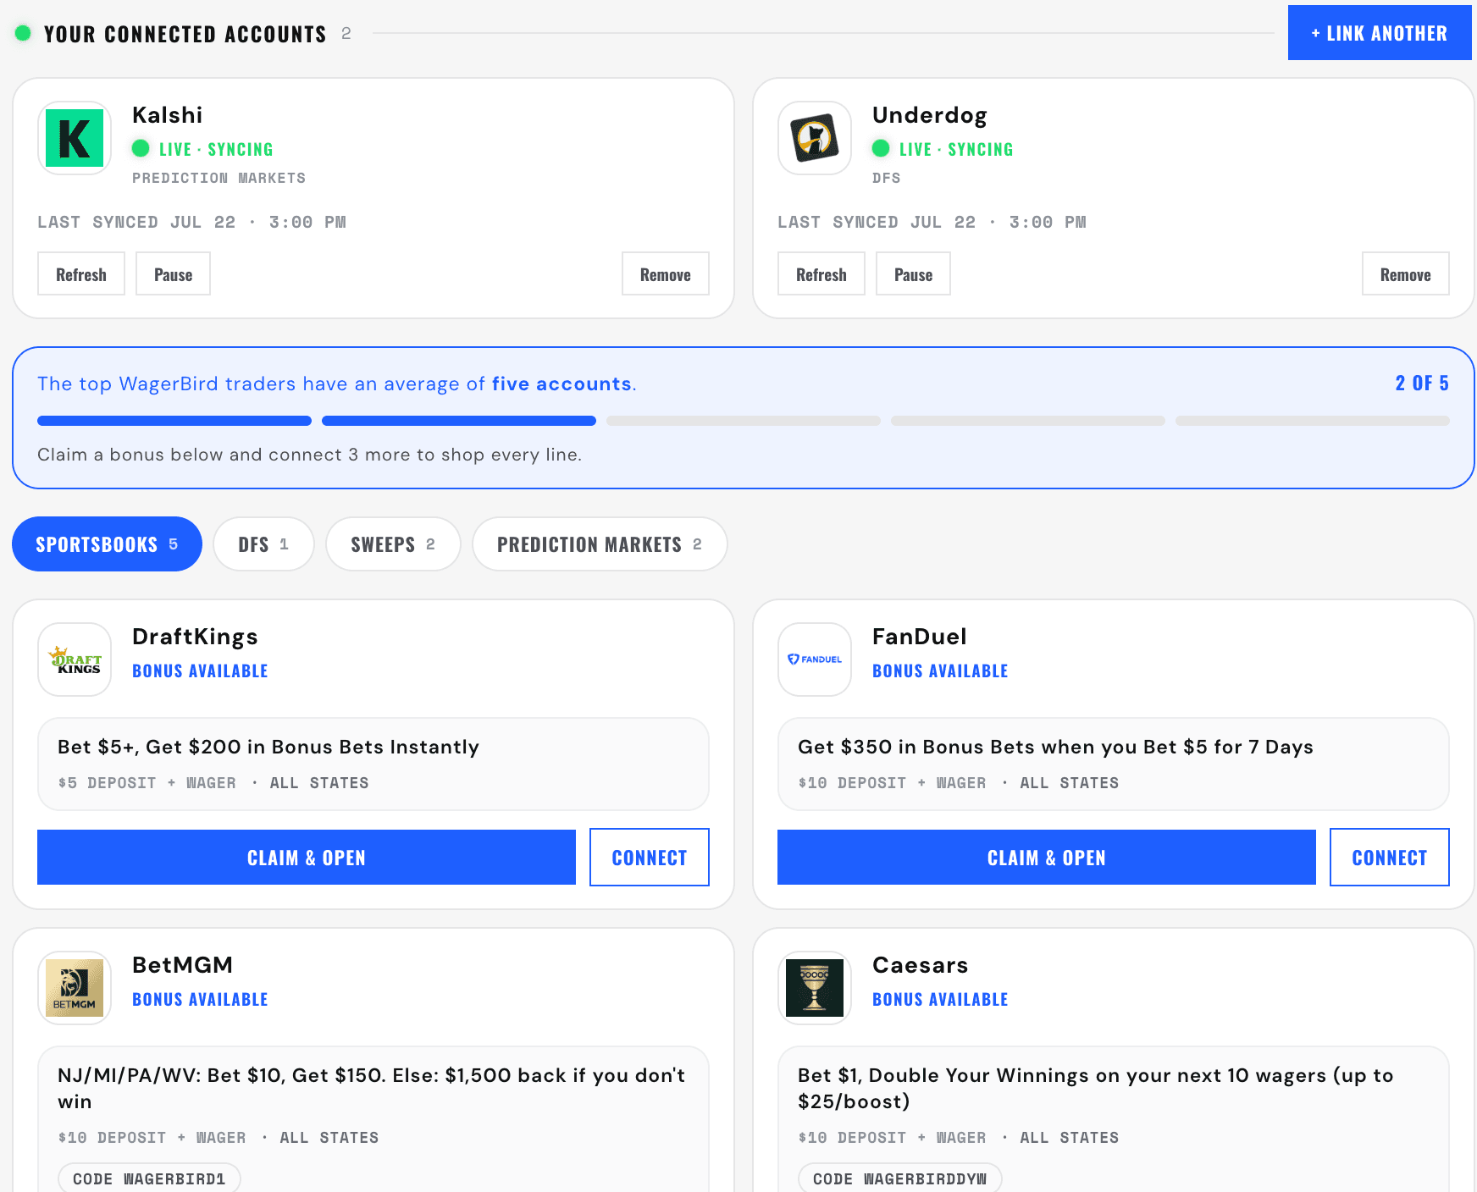Screen dimensions: 1477x1192
Task: Click the FanDuel '$10 DEPOSIT + WAGER' terms
Action: 892,783
